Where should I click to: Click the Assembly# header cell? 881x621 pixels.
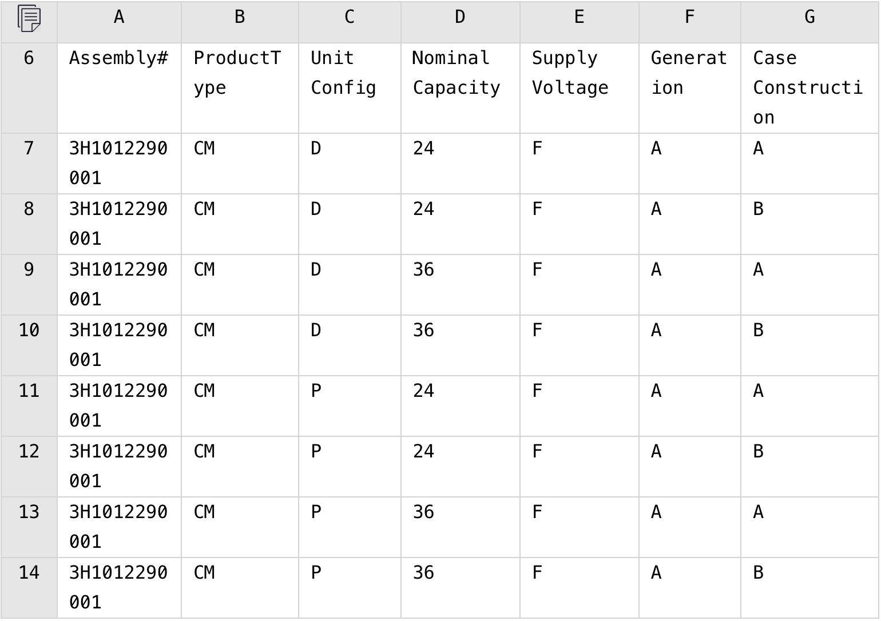[x=119, y=88]
